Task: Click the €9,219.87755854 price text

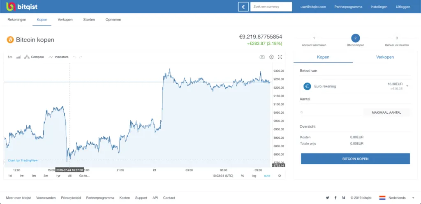Action: [x=260, y=37]
